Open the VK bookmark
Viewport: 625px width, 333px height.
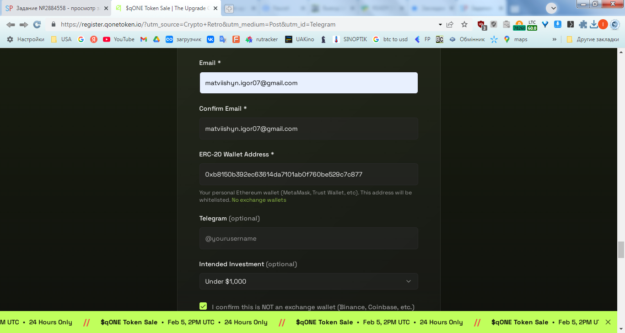[x=210, y=39]
